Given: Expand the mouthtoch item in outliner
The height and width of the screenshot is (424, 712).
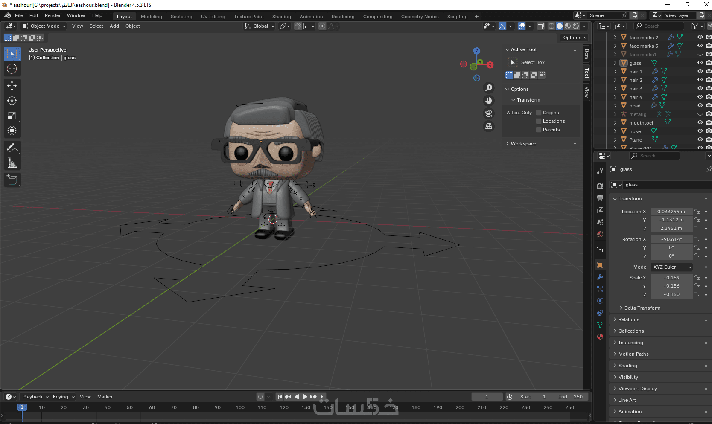Looking at the screenshot, I should pyautogui.click(x=615, y=123).
